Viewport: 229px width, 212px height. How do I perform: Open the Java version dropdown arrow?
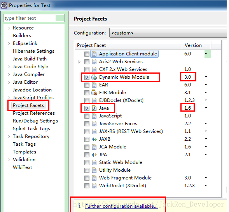(x=206, y=108)
